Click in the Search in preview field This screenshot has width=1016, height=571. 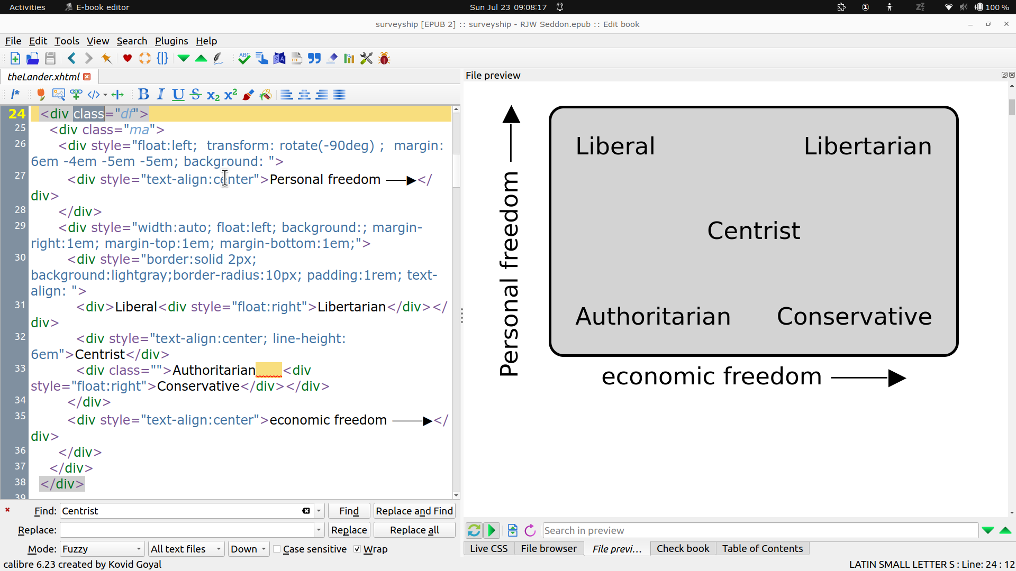760,530
